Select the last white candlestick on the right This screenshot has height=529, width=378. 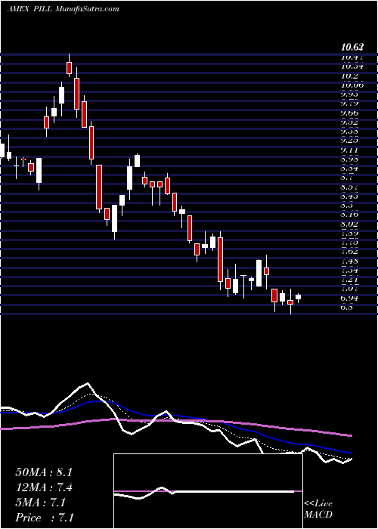point(299,297)
